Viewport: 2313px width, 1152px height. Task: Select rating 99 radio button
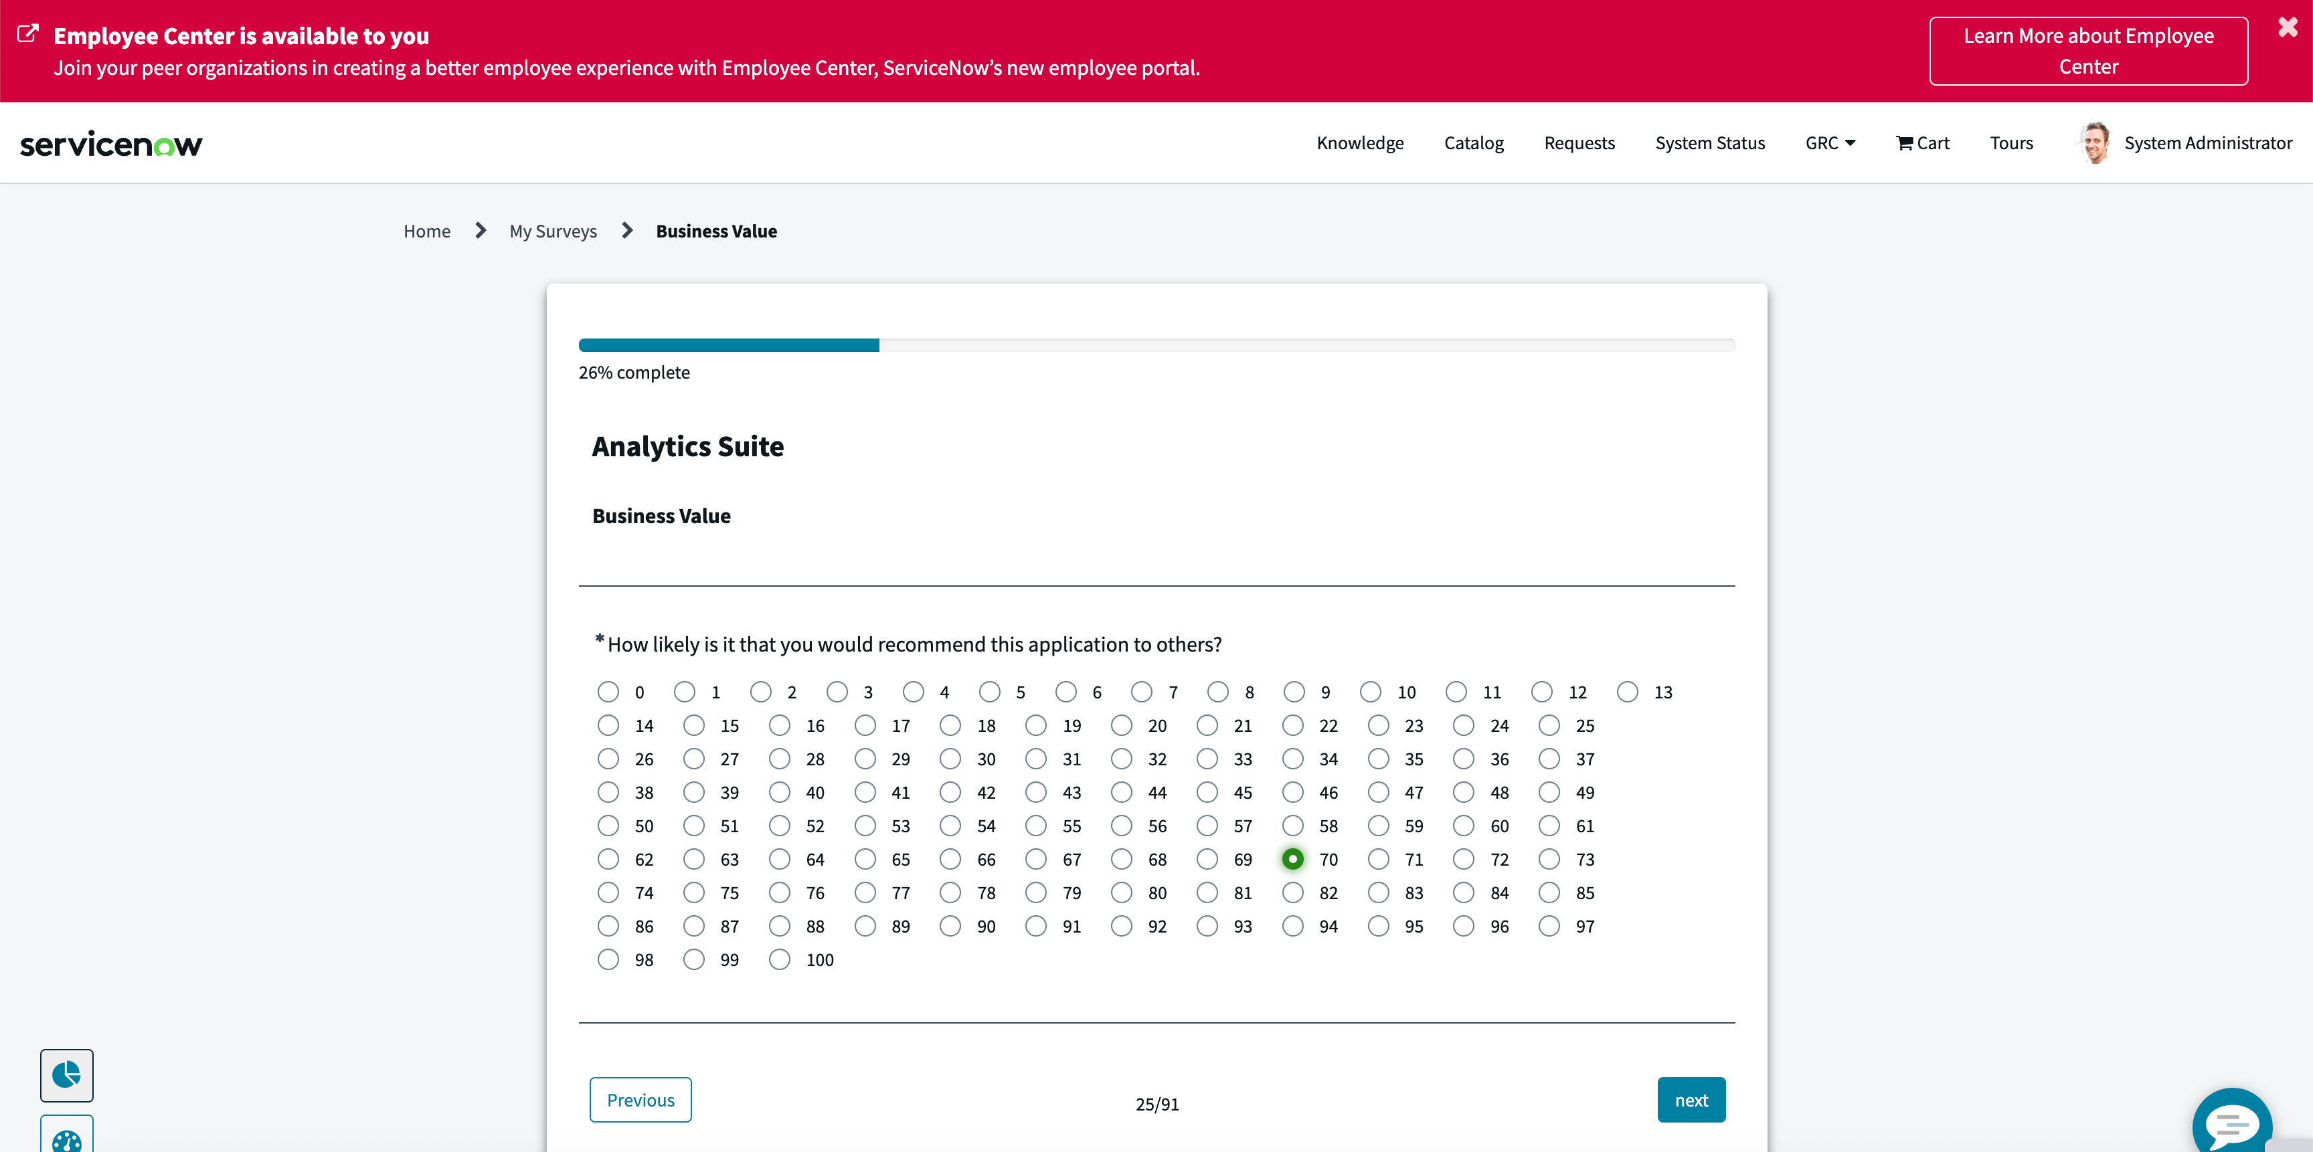(693, 959)
